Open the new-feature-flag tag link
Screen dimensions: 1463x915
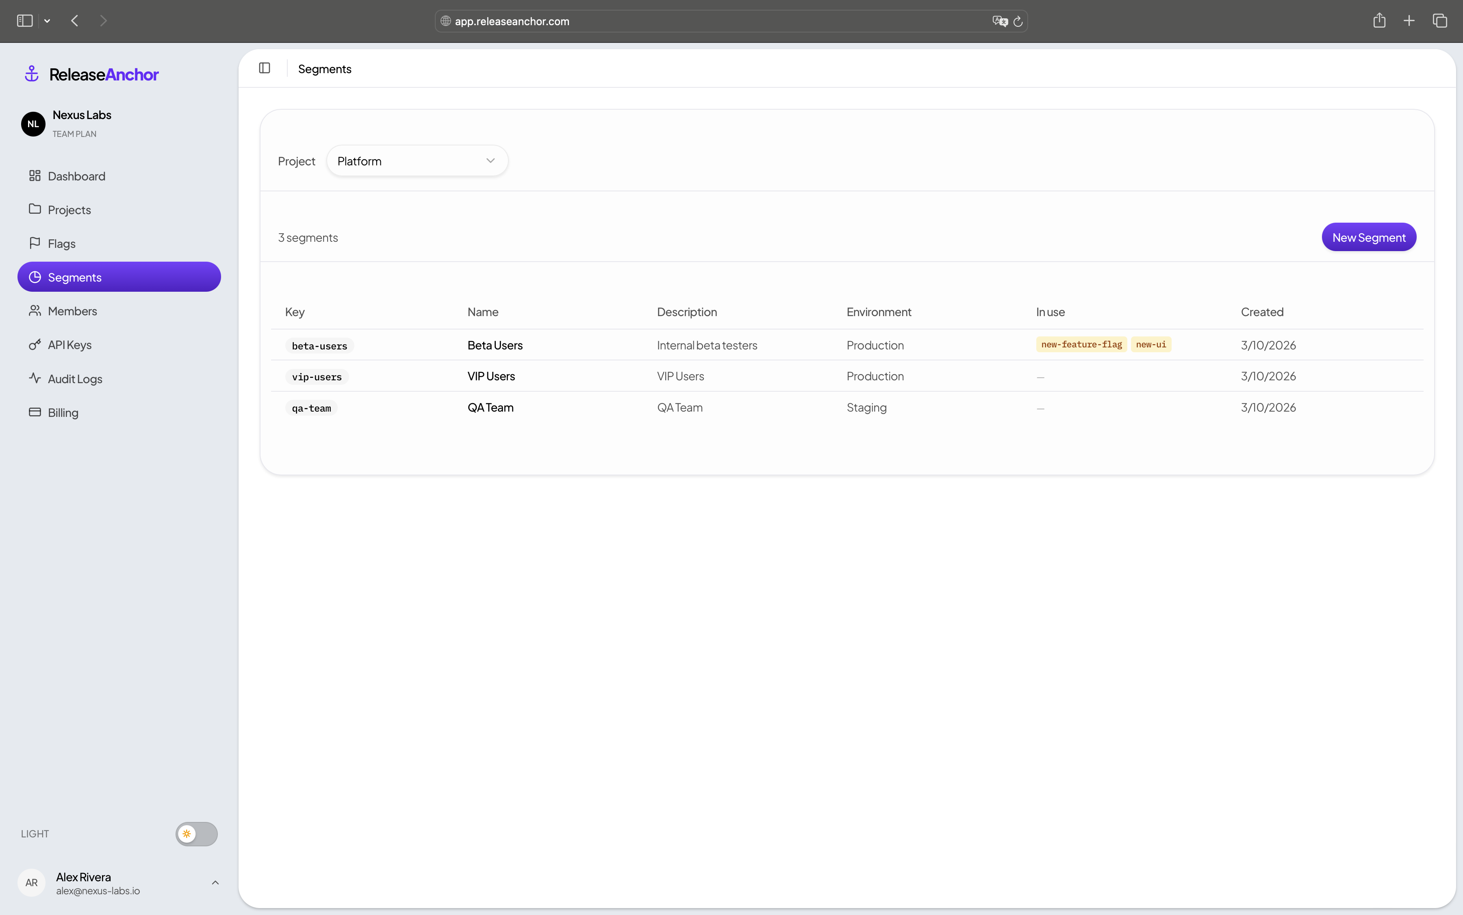(1081, 344)
